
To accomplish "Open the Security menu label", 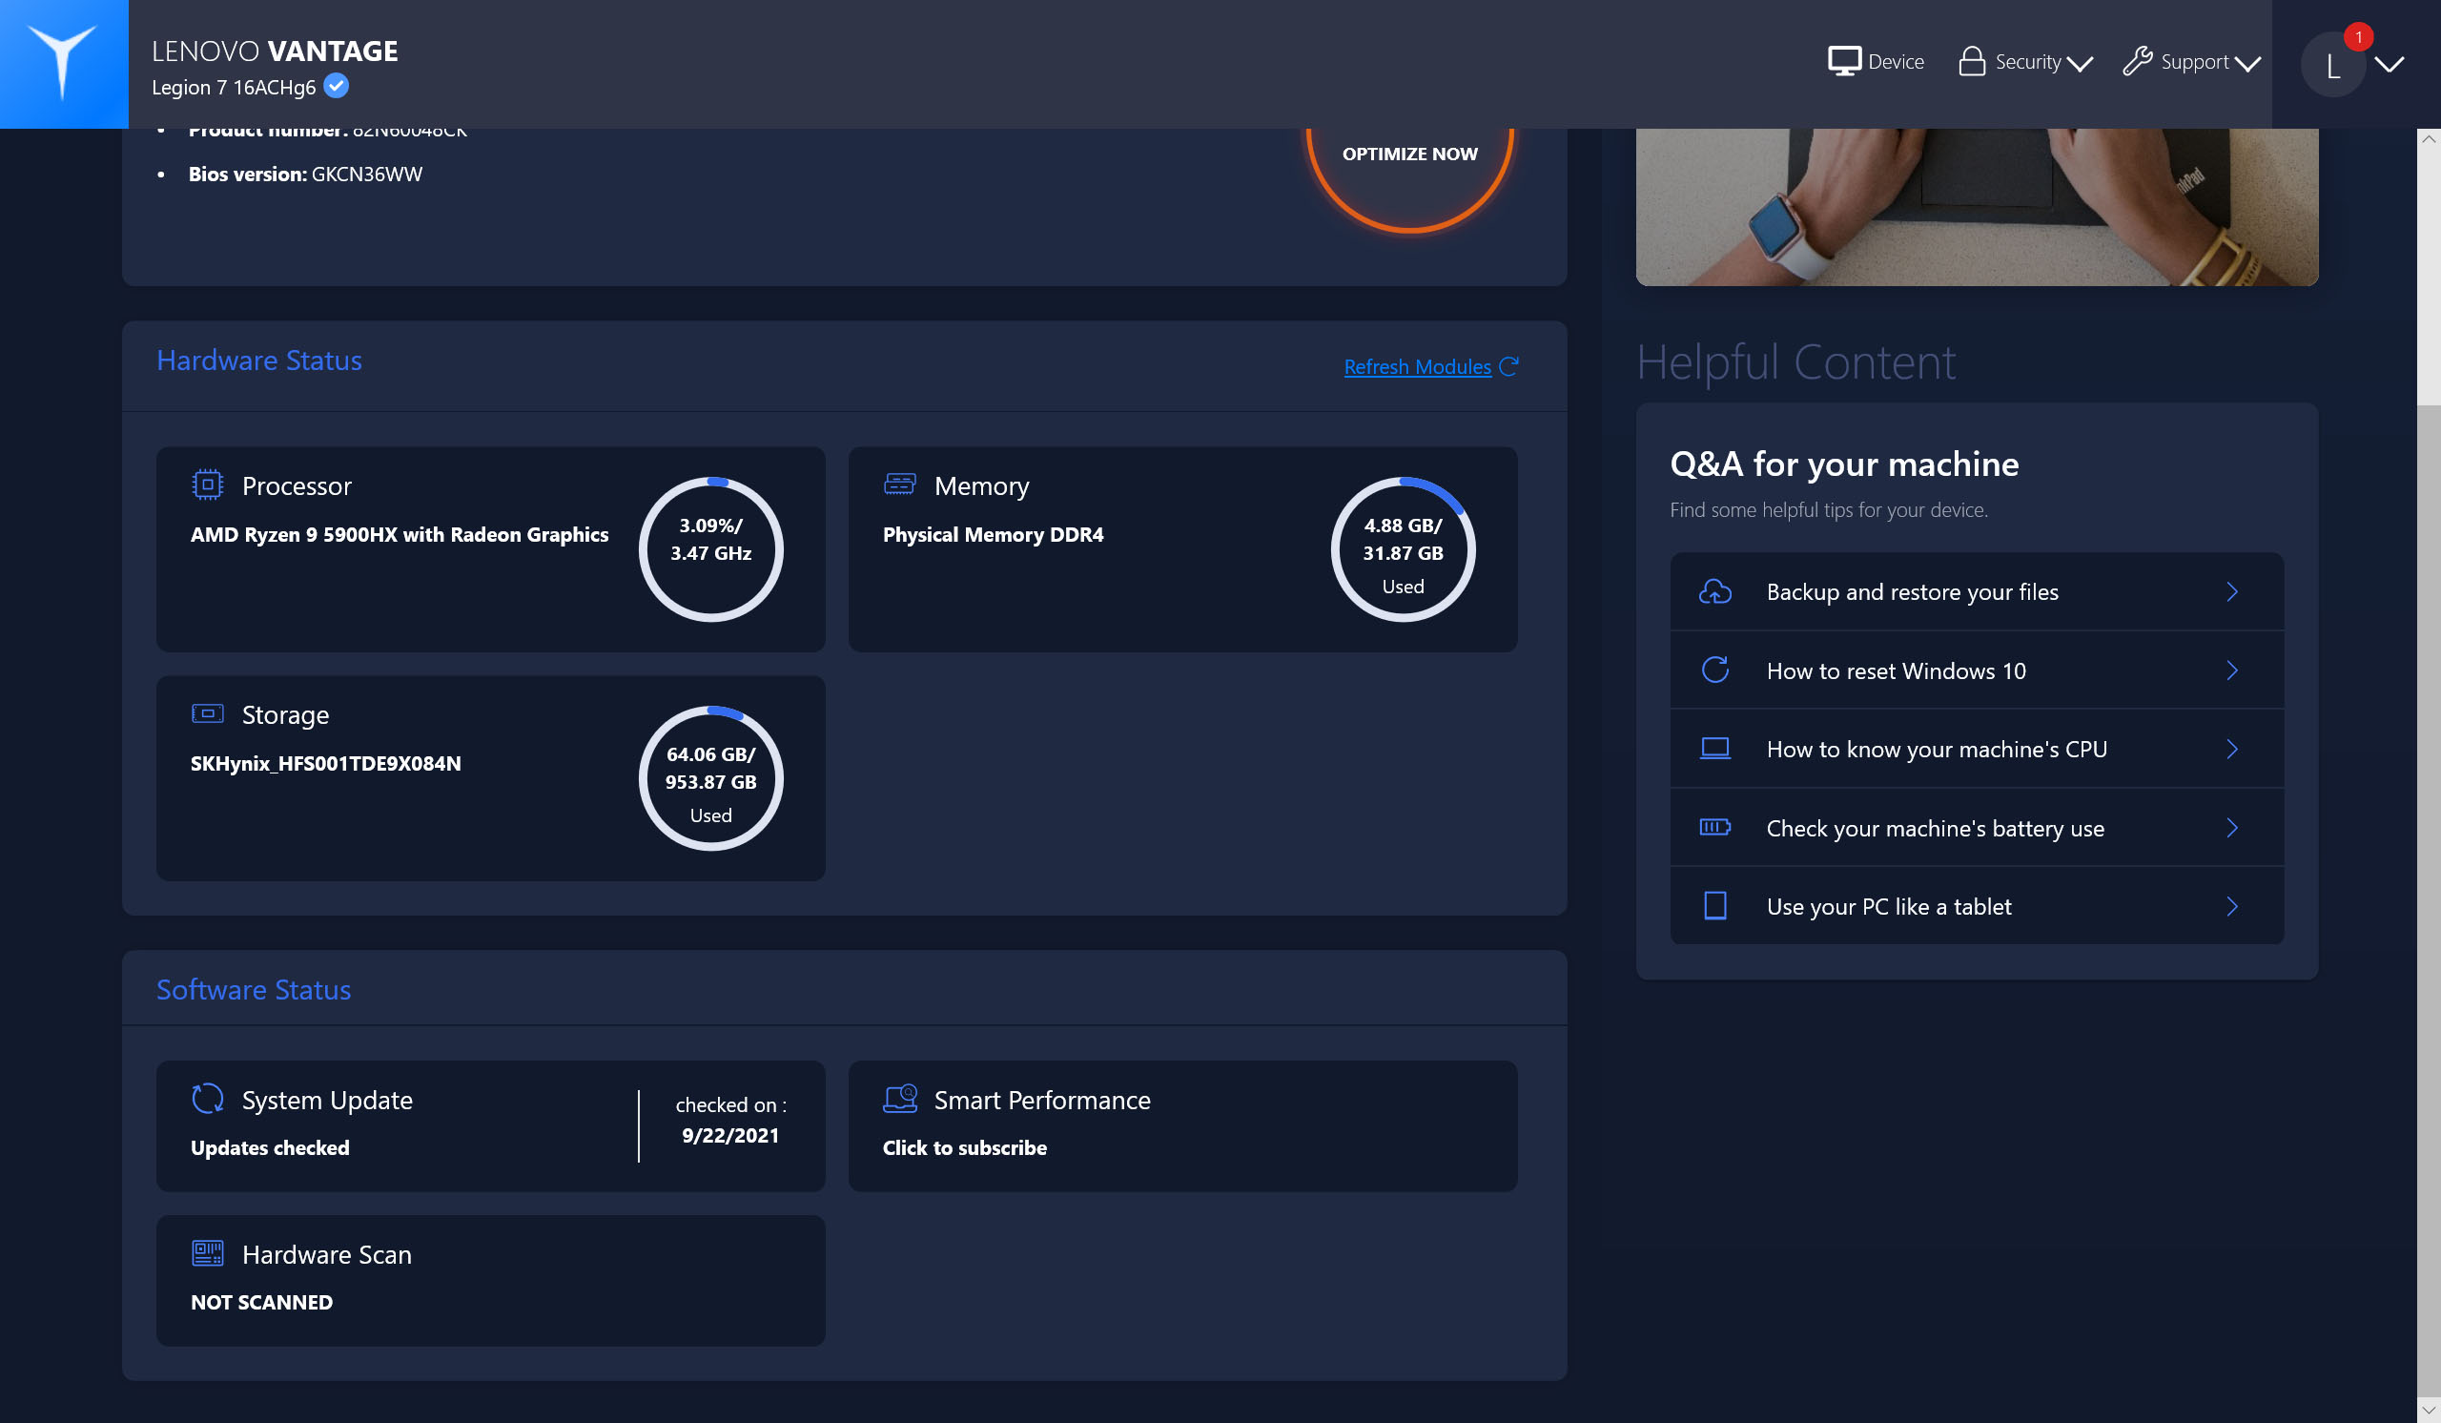I will pos(2027,62).
